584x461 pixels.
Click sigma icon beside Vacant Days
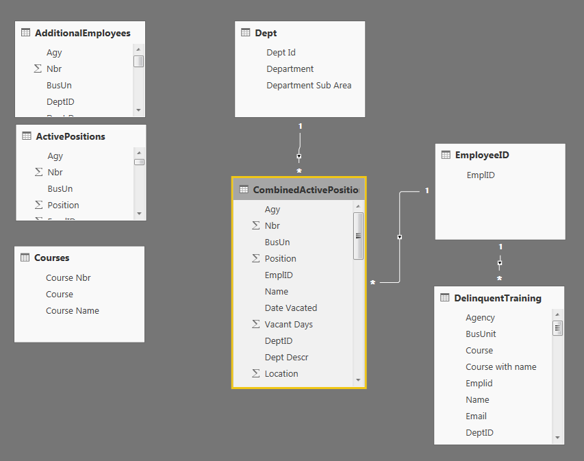pyautogui.click(x=256, y=324)
